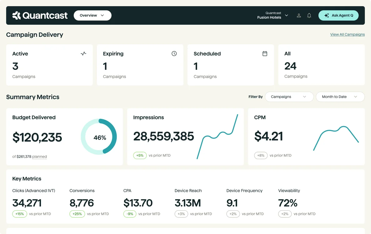371x234 pixels.
Task: Expand the Fusion Hotels account switcher
Action: [273, 15]
